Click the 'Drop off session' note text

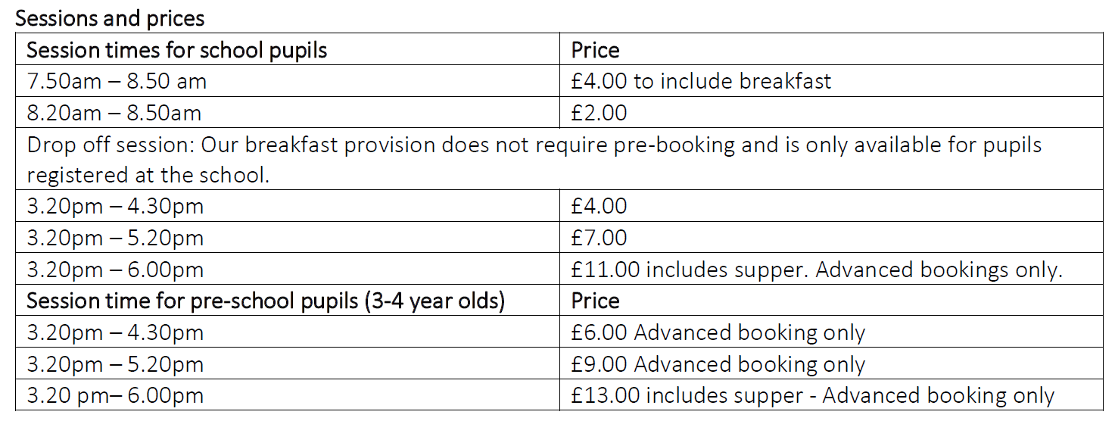pyautogui.click(x=559, y=159)
